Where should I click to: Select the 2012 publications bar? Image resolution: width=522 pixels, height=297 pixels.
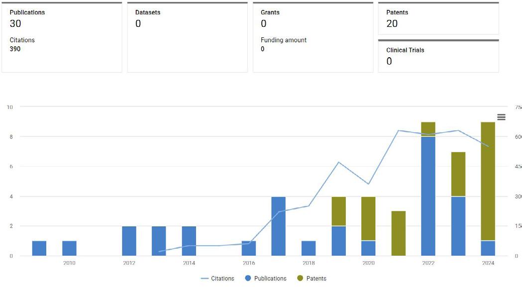point(129,241)
